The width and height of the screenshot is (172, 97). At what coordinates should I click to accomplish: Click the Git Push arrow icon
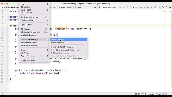[152, 7]
